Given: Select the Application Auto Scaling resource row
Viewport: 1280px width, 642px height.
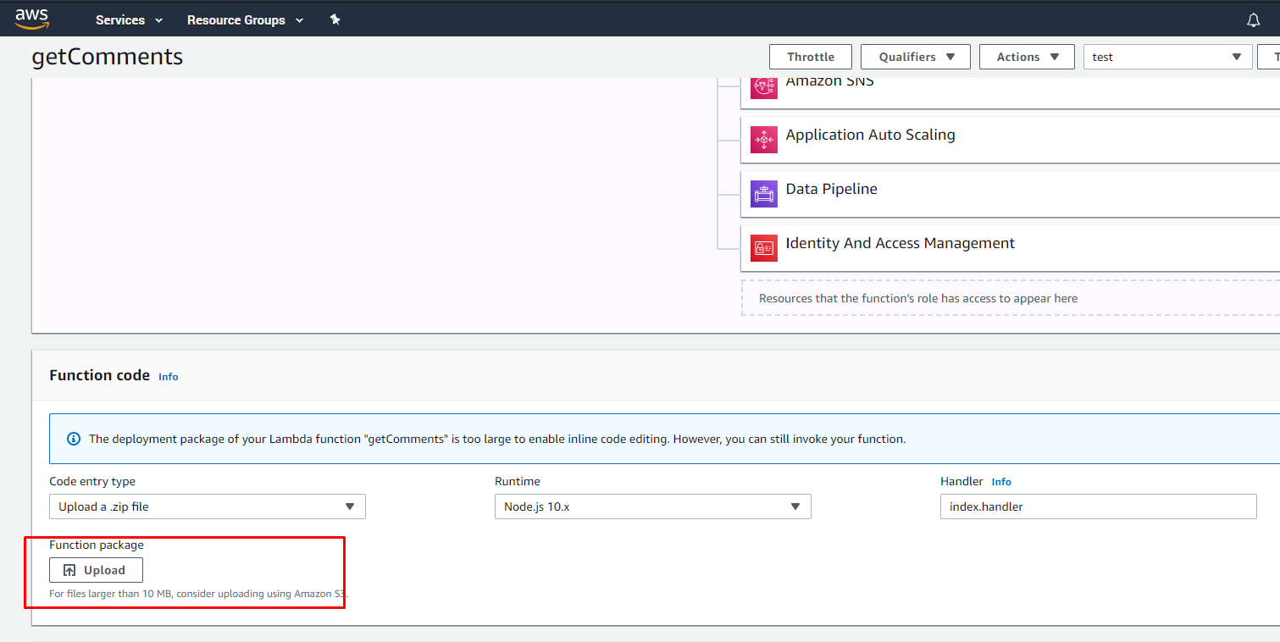Looking at the screenshot, I should click(x=1010, y=140).
